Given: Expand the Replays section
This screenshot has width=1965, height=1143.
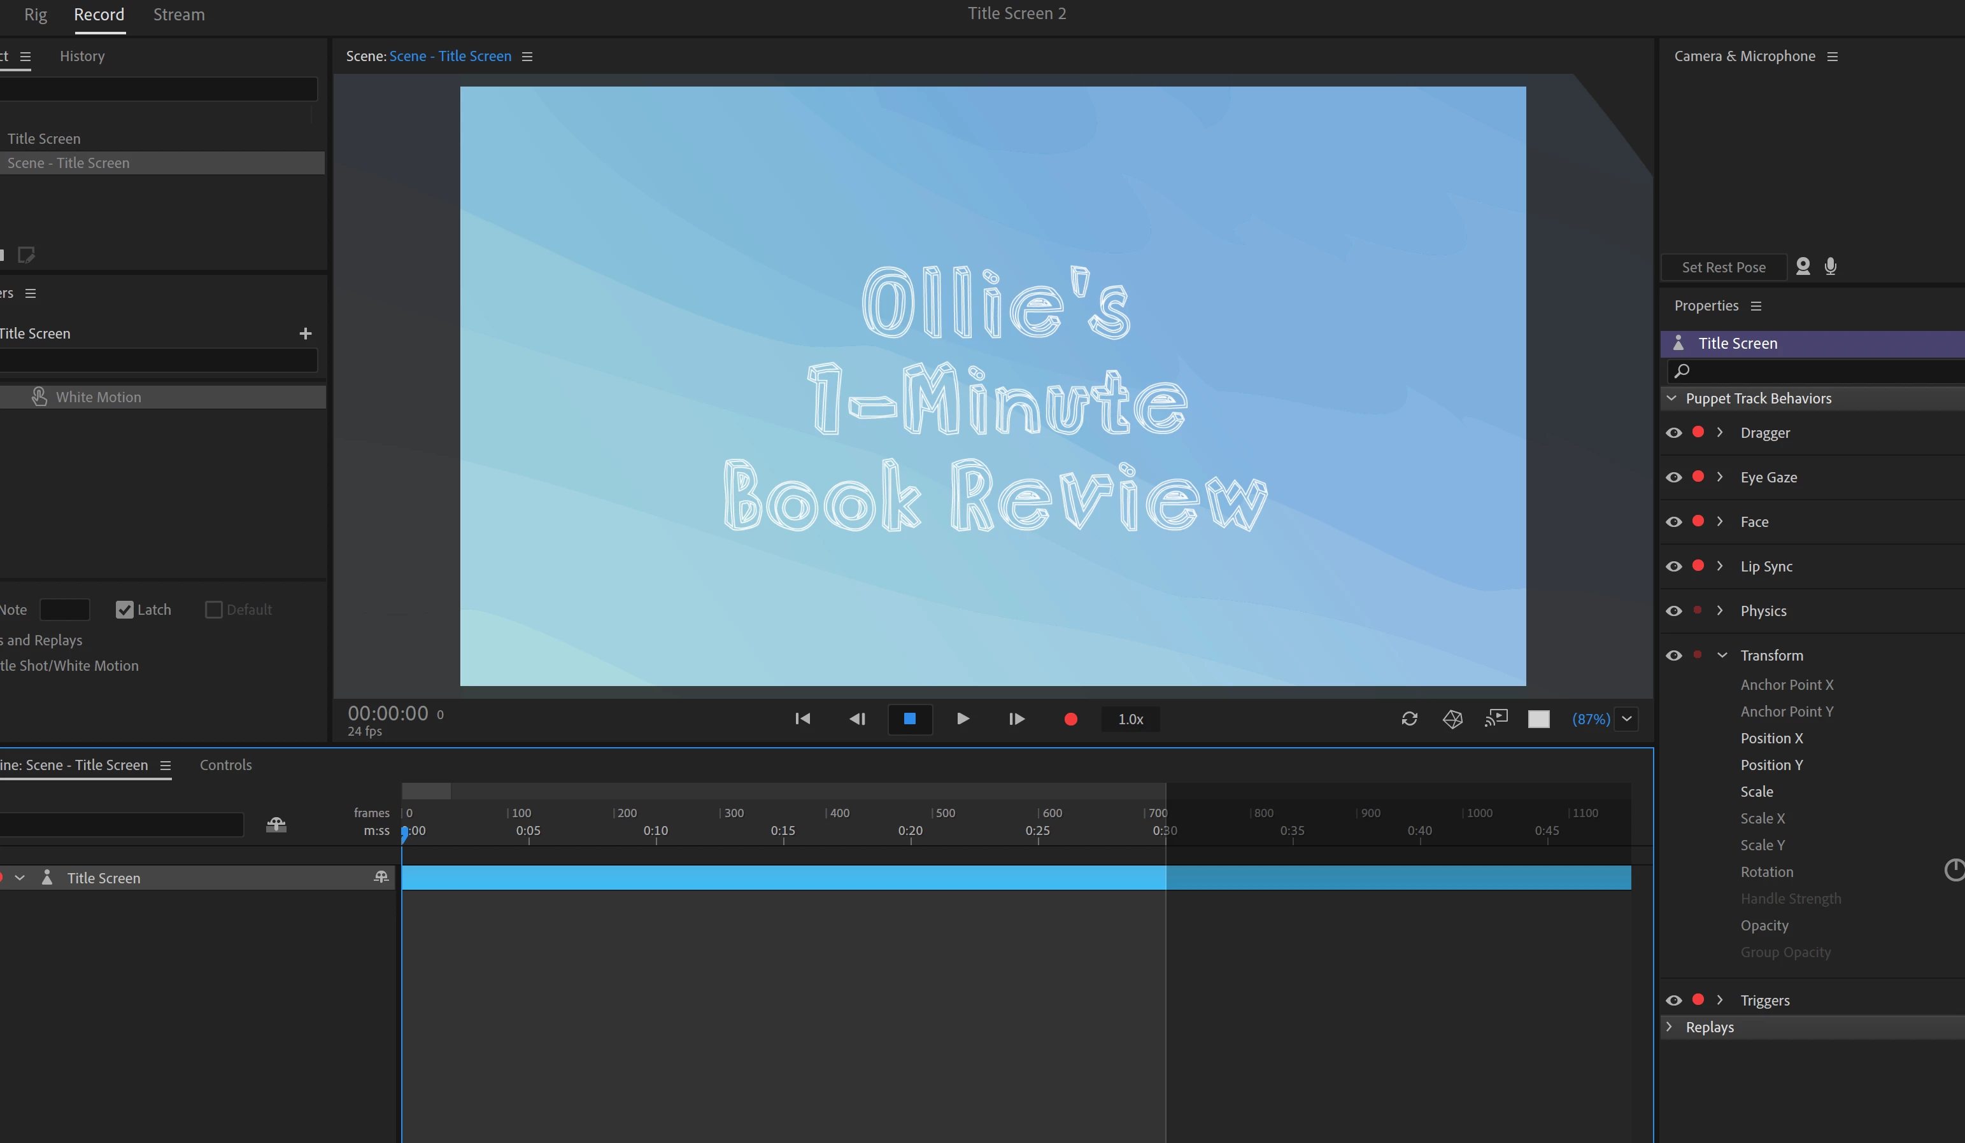Looking at the screenshot, I should click(x=1670, y=1026).
